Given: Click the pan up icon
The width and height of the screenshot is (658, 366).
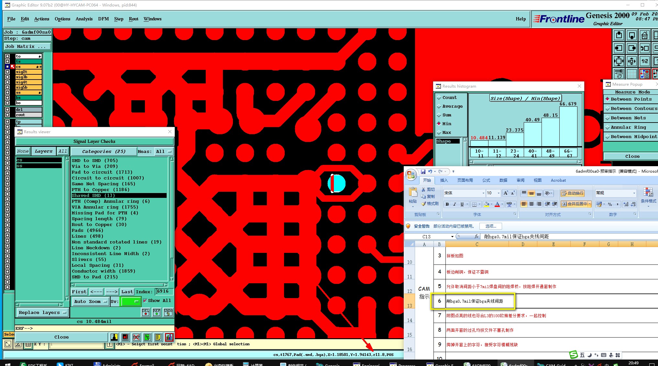Looking at the screenshot, I should [x=619, y=35].
